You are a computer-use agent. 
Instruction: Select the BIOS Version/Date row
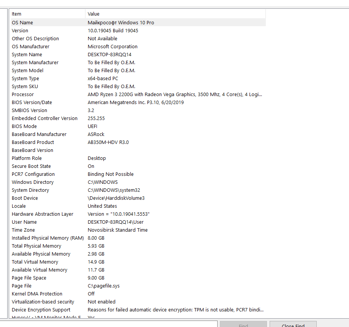pyautogui.click(x=138, y=103)
